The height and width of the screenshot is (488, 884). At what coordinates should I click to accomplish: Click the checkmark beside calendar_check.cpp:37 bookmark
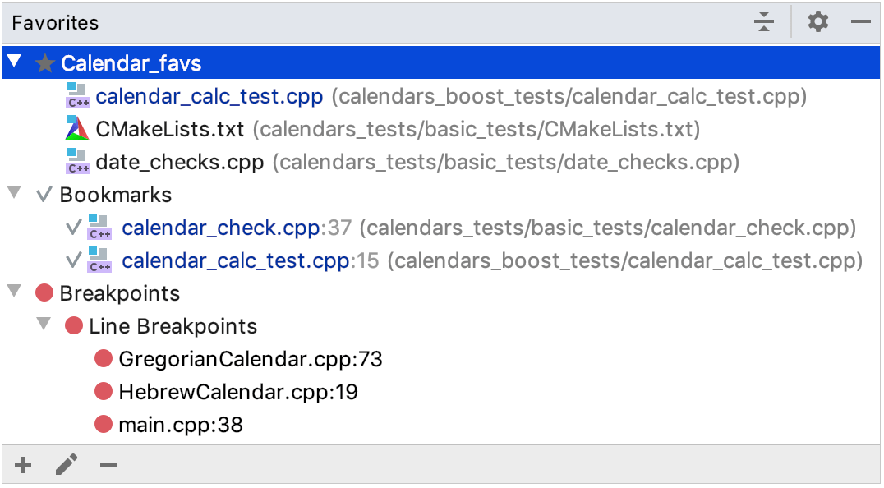pos(74,228)
